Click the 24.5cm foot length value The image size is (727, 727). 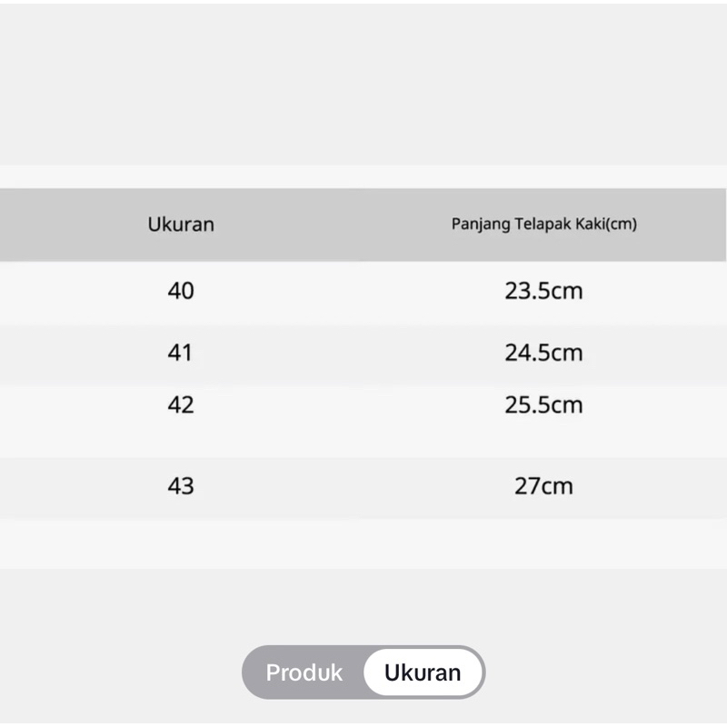[x=543, y=353]
